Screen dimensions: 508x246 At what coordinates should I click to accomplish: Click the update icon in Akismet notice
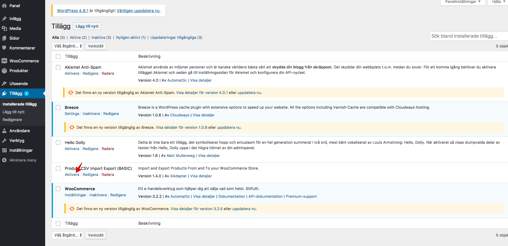71,93
